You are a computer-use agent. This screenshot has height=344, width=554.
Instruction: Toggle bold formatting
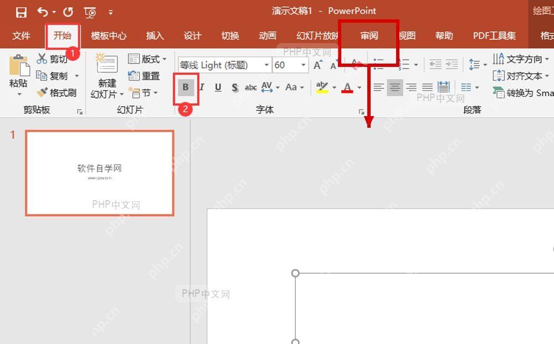point(186,87)
